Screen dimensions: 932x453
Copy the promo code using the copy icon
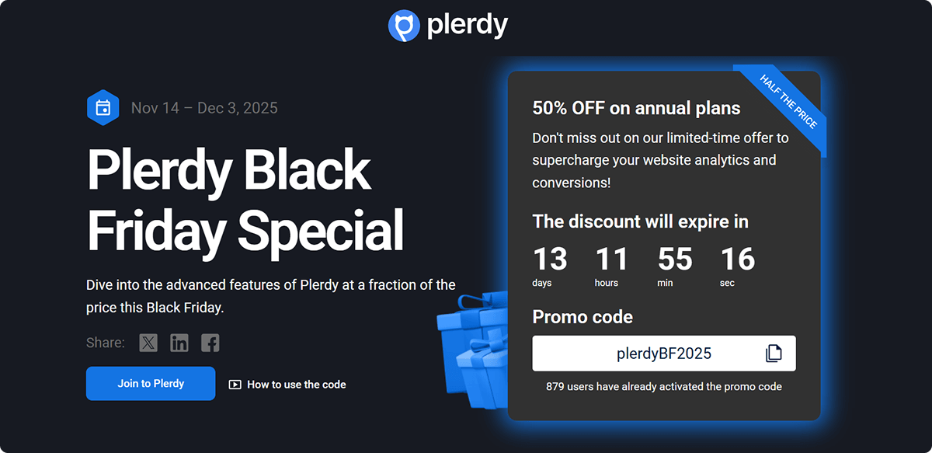774,353
